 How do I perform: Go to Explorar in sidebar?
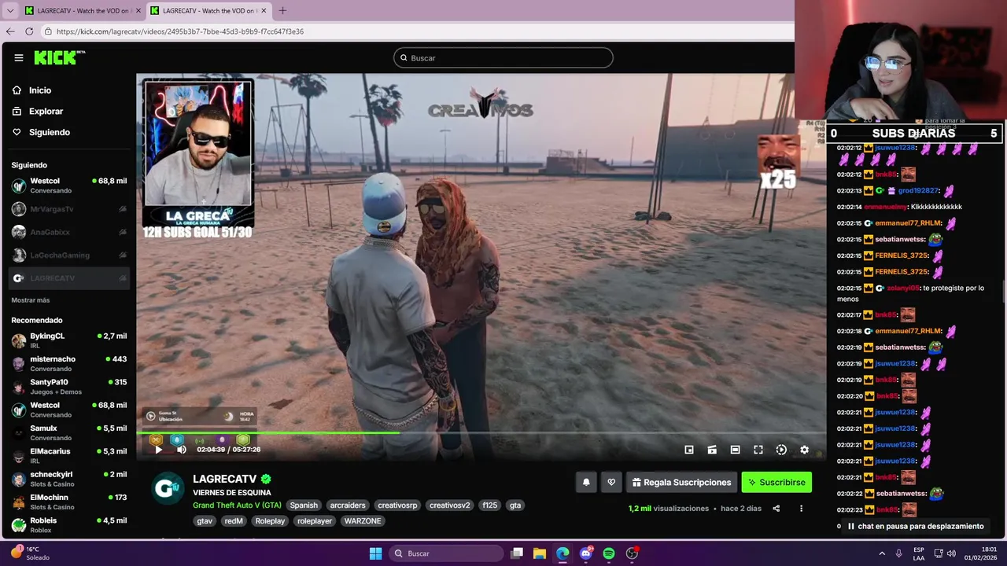point(46,112)
